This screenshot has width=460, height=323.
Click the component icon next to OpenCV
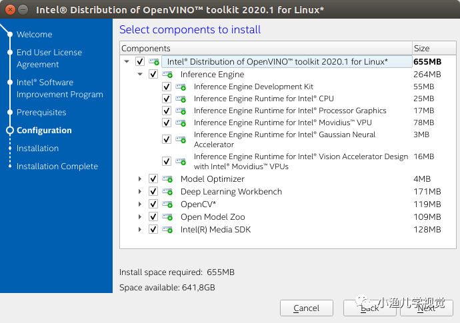pyautogui.click(x=167, y=204)
